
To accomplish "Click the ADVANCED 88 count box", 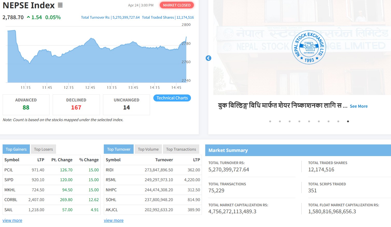I will click(x=26, y=105).
